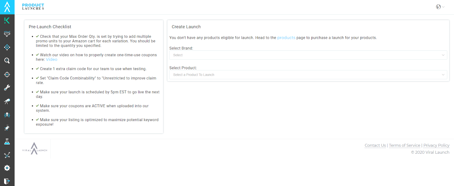Image resolution: width=454 pixels, height=186 pixels.
Task: Open the blue bug-shaped sidebar icon
Action: (x=7, y=115)
